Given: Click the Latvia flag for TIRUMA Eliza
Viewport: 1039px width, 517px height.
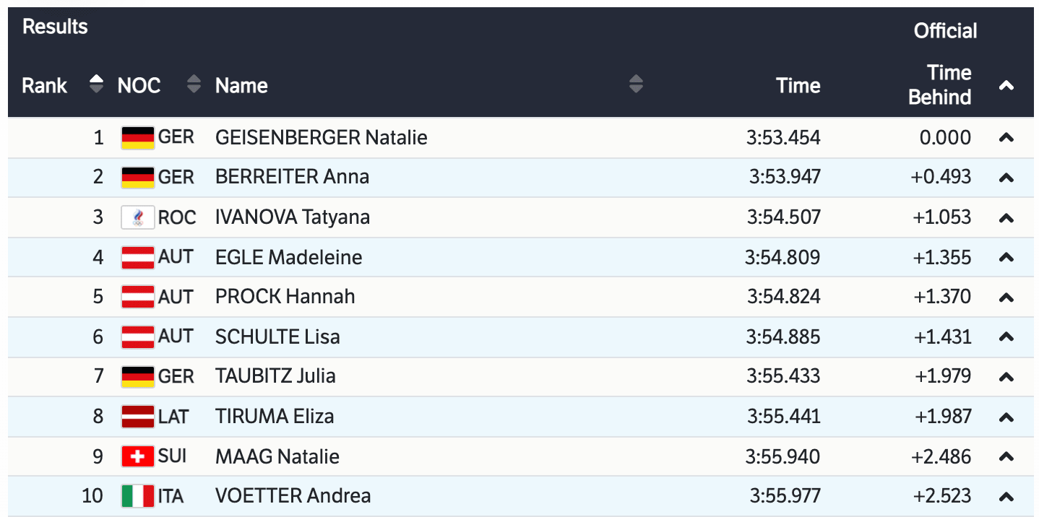Looking at the screenshot, I should (137, 416).
